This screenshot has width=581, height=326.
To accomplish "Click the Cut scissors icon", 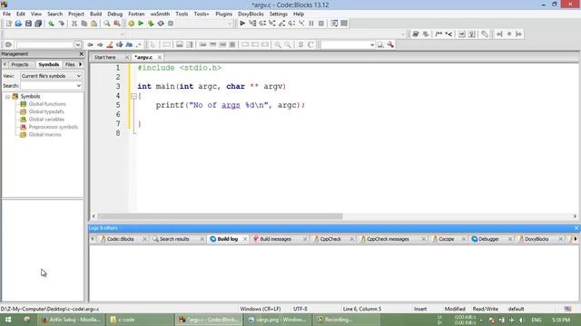I will 74,24.
